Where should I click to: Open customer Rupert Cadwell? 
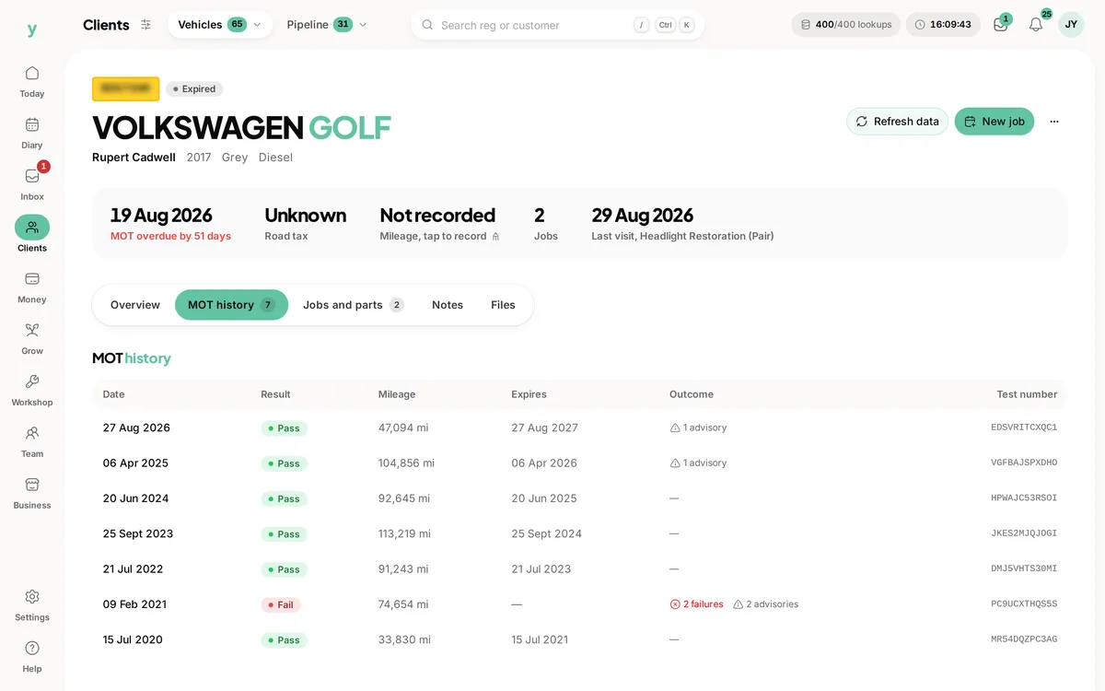tap(134, 158)
